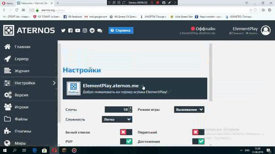The image size is (275, 154).
Task: Open the forum chat bubbles icon
Action: (100, 30)
